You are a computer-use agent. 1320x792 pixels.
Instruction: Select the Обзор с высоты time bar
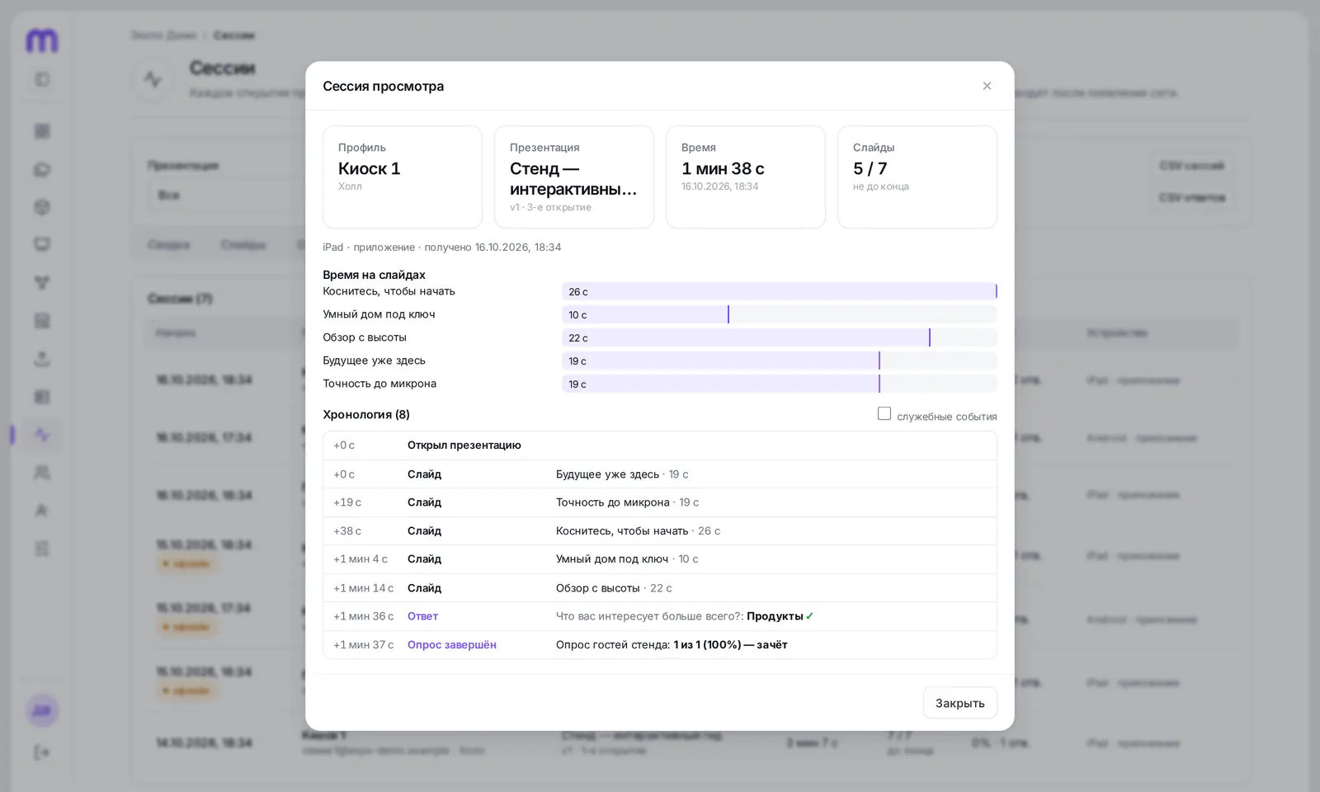pos(780,337)
